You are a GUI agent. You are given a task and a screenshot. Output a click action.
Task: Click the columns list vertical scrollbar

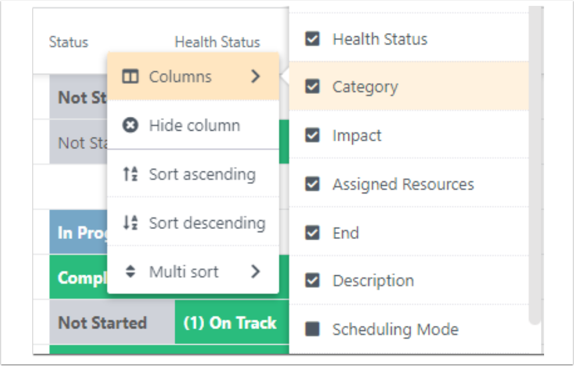pos(535,164)
